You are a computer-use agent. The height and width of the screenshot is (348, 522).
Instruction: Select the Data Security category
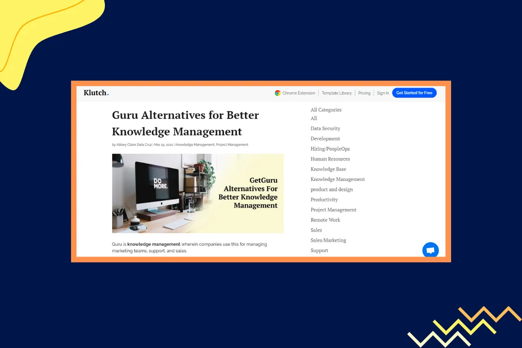click(x=325, y=128)
